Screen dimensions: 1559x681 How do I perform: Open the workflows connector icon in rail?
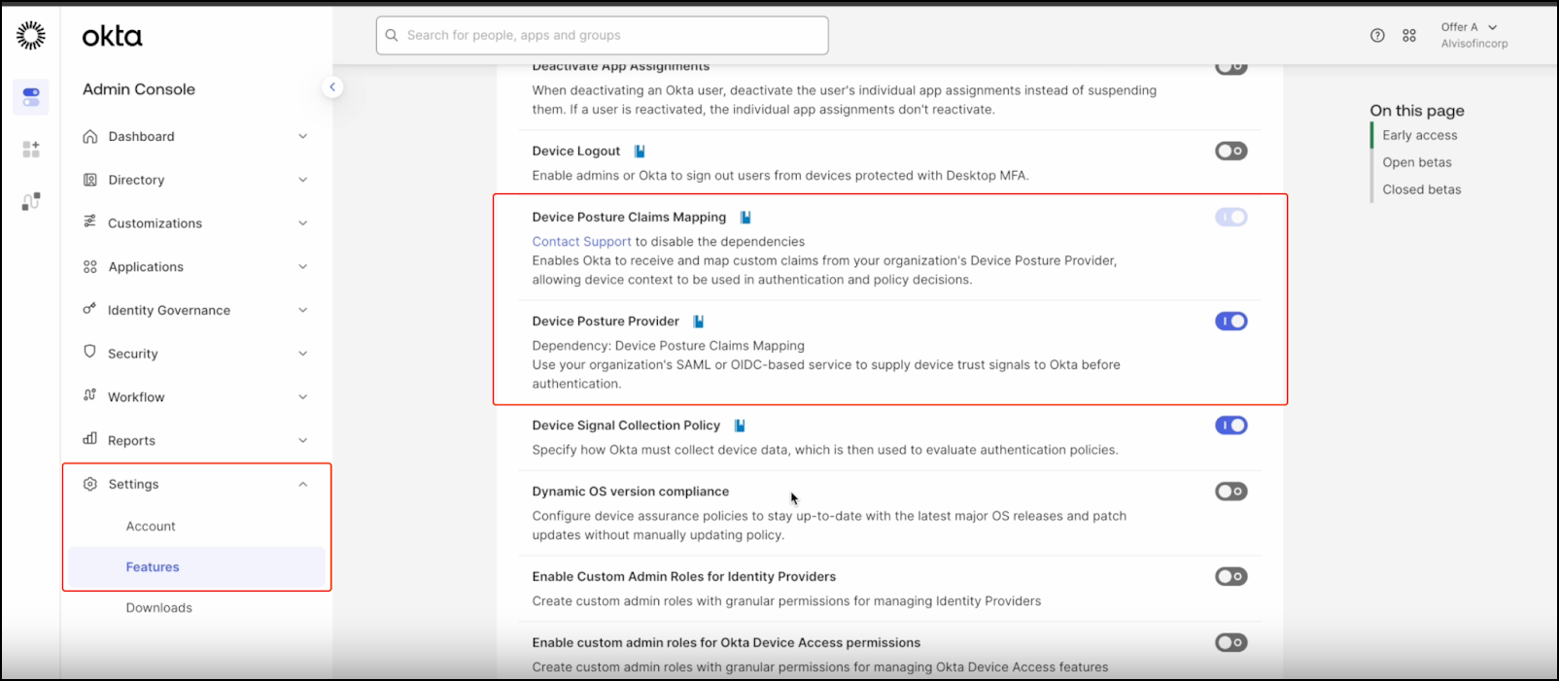[x=31, y=201]
